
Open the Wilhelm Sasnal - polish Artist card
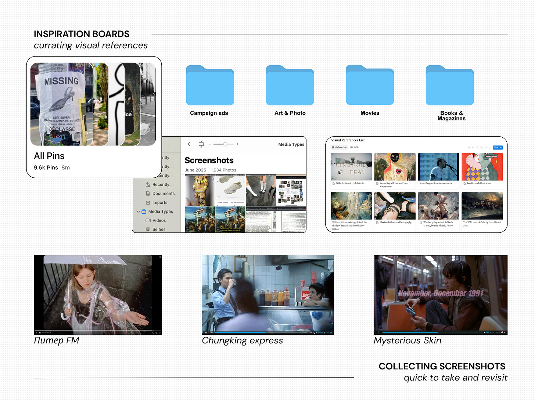click(x=351, y=171)
